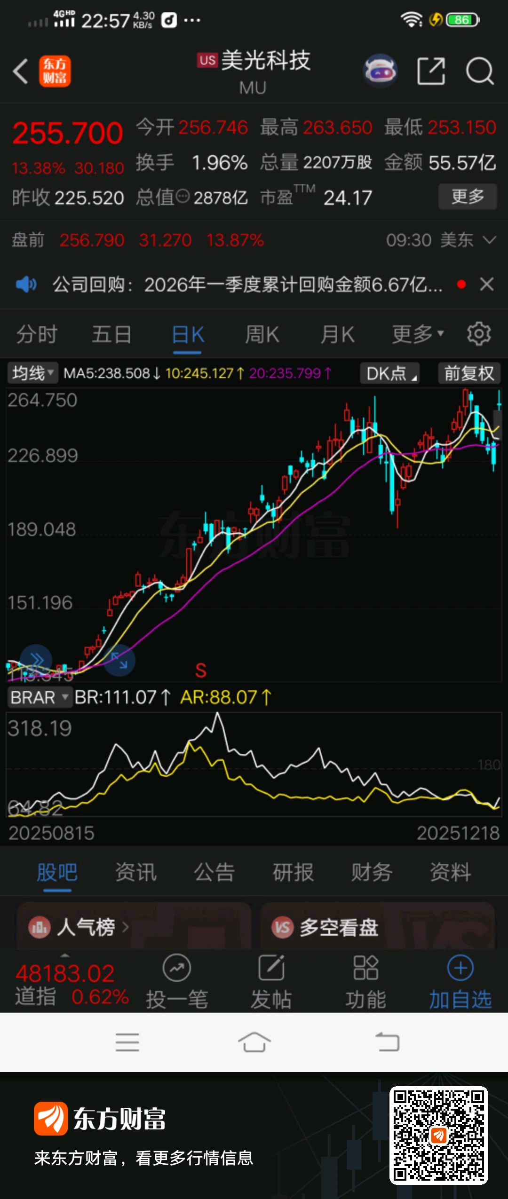Viewport: 508px width, 1199px height.
Task: Tap the share icon
Action: coord(431,71)
